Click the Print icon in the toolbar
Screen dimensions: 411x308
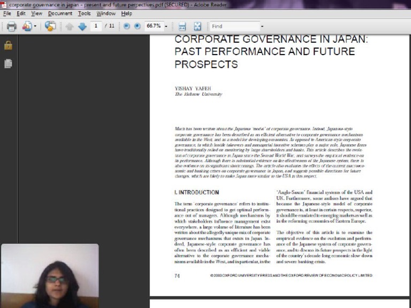coord(11,26)
